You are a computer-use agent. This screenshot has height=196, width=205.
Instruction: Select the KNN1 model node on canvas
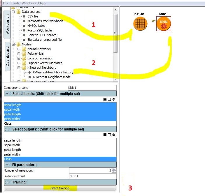(x=163, y=24)
